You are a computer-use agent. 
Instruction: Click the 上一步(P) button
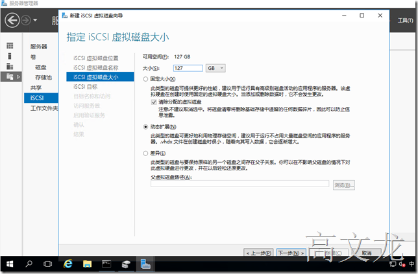(258, 253)
